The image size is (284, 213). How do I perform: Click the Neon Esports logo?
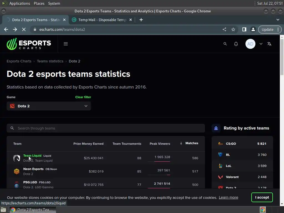tap(17, 171)
